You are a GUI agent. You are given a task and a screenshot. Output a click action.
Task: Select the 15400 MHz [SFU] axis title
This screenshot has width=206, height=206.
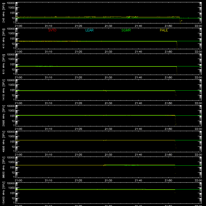3,193
